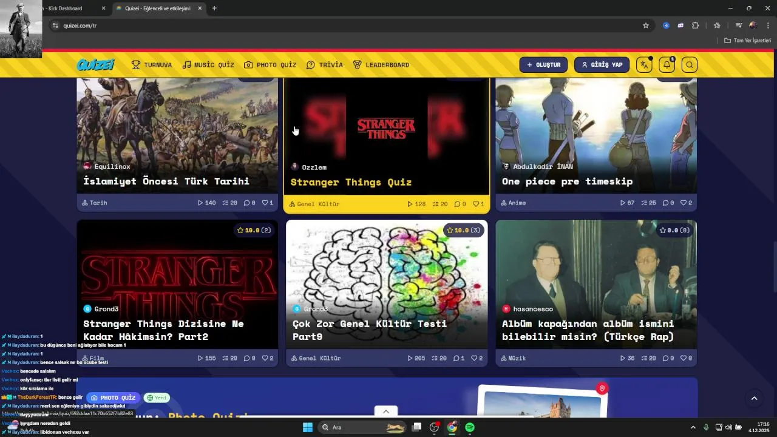Image resolution: width=777 pixels, height=437 pixels.
Task: Open the blue extension icon in toolbar
Action: point(666,25)
